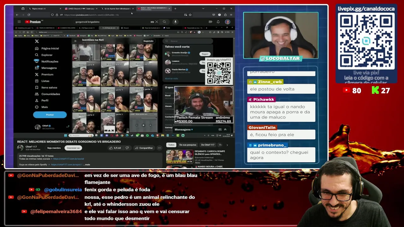Close the REACT: MELHORES MOMENTOS tab
The image size is (404, 227).
(x=169, y=9)
